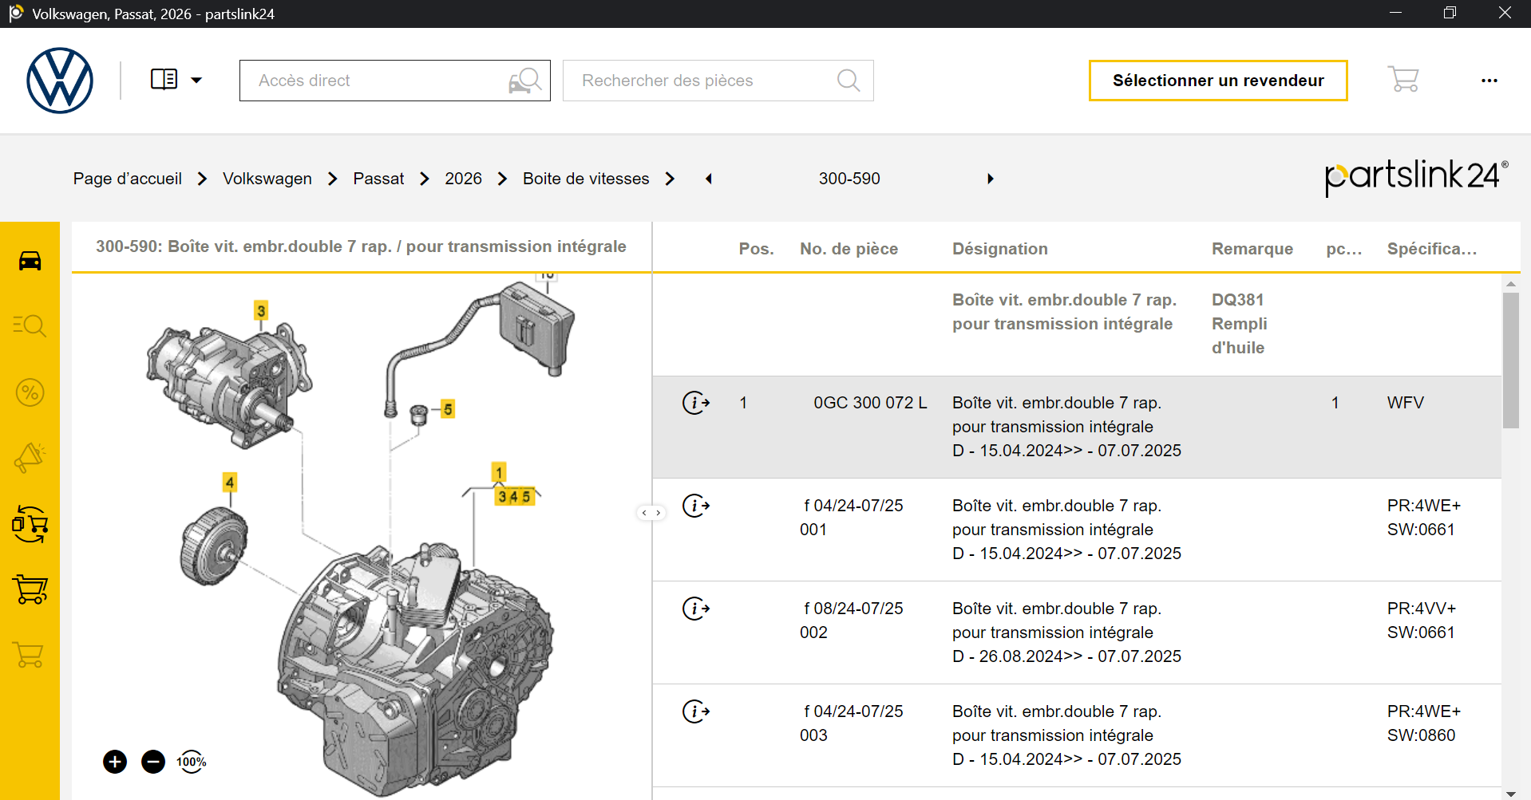Click the vehicle search icon in Accès direct

(x=525, y=81)
